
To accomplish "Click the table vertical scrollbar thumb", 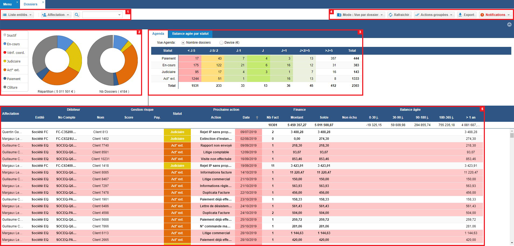I will tap(512, 135).
